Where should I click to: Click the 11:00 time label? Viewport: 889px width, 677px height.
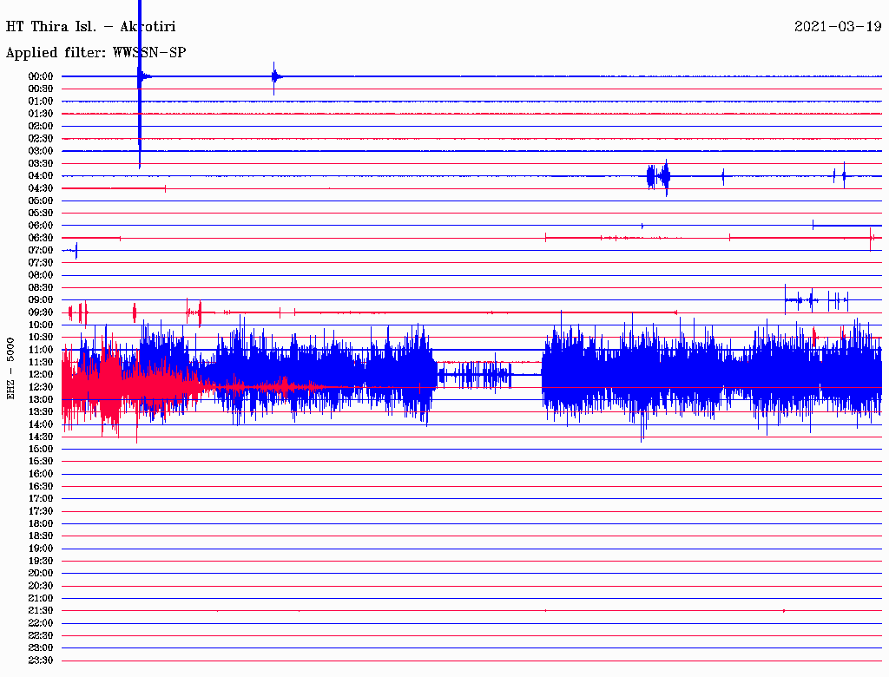coord(41,350)
